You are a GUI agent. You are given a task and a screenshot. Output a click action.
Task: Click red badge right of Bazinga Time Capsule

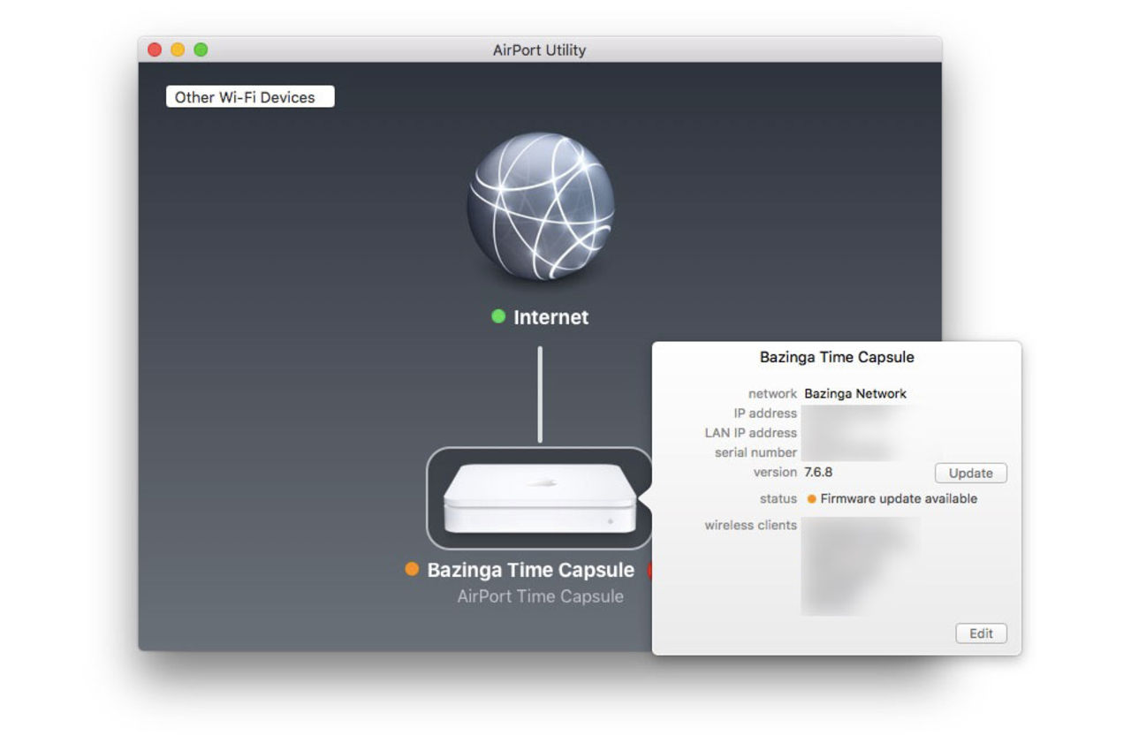point(650,570)
